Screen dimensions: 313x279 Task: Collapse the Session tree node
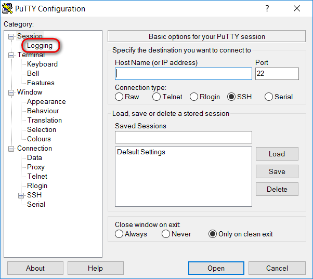[x=11, y=36]
